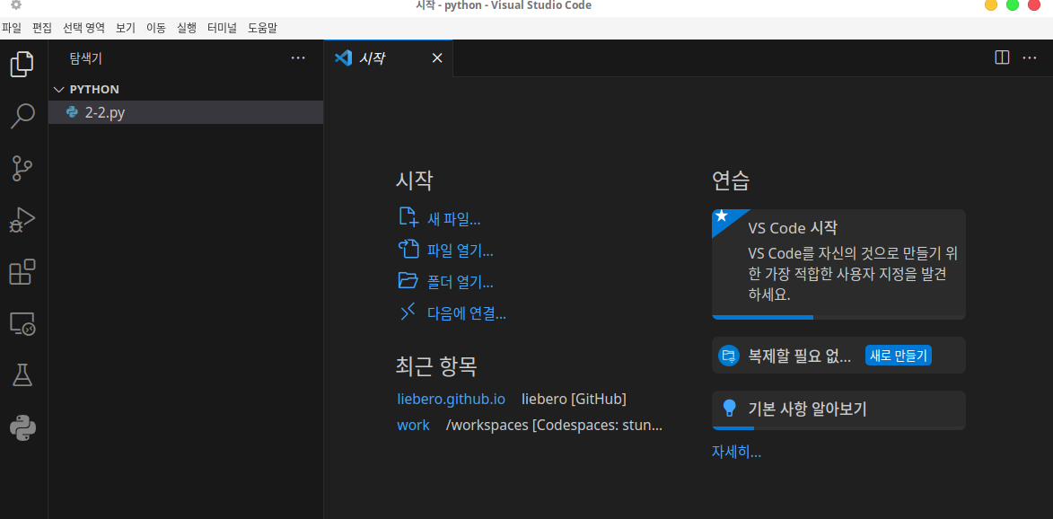
Task: Click the 새로 만들기 badge button
Action: coord(898,356)
